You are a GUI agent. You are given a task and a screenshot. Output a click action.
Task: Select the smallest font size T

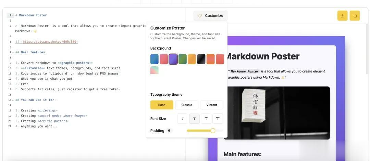click(183, 119)
